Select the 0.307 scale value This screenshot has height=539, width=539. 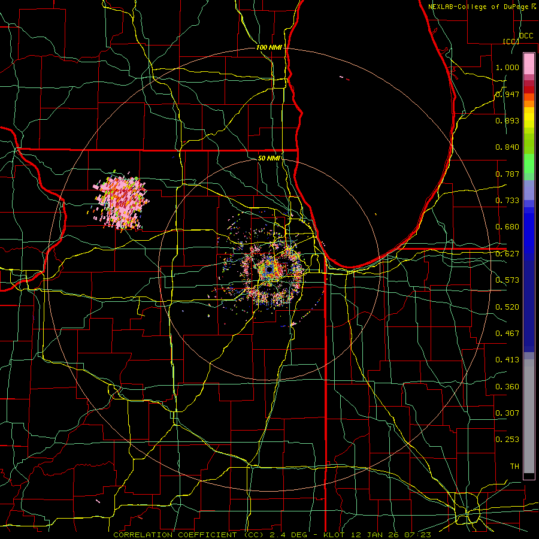[x=507, y=413]
